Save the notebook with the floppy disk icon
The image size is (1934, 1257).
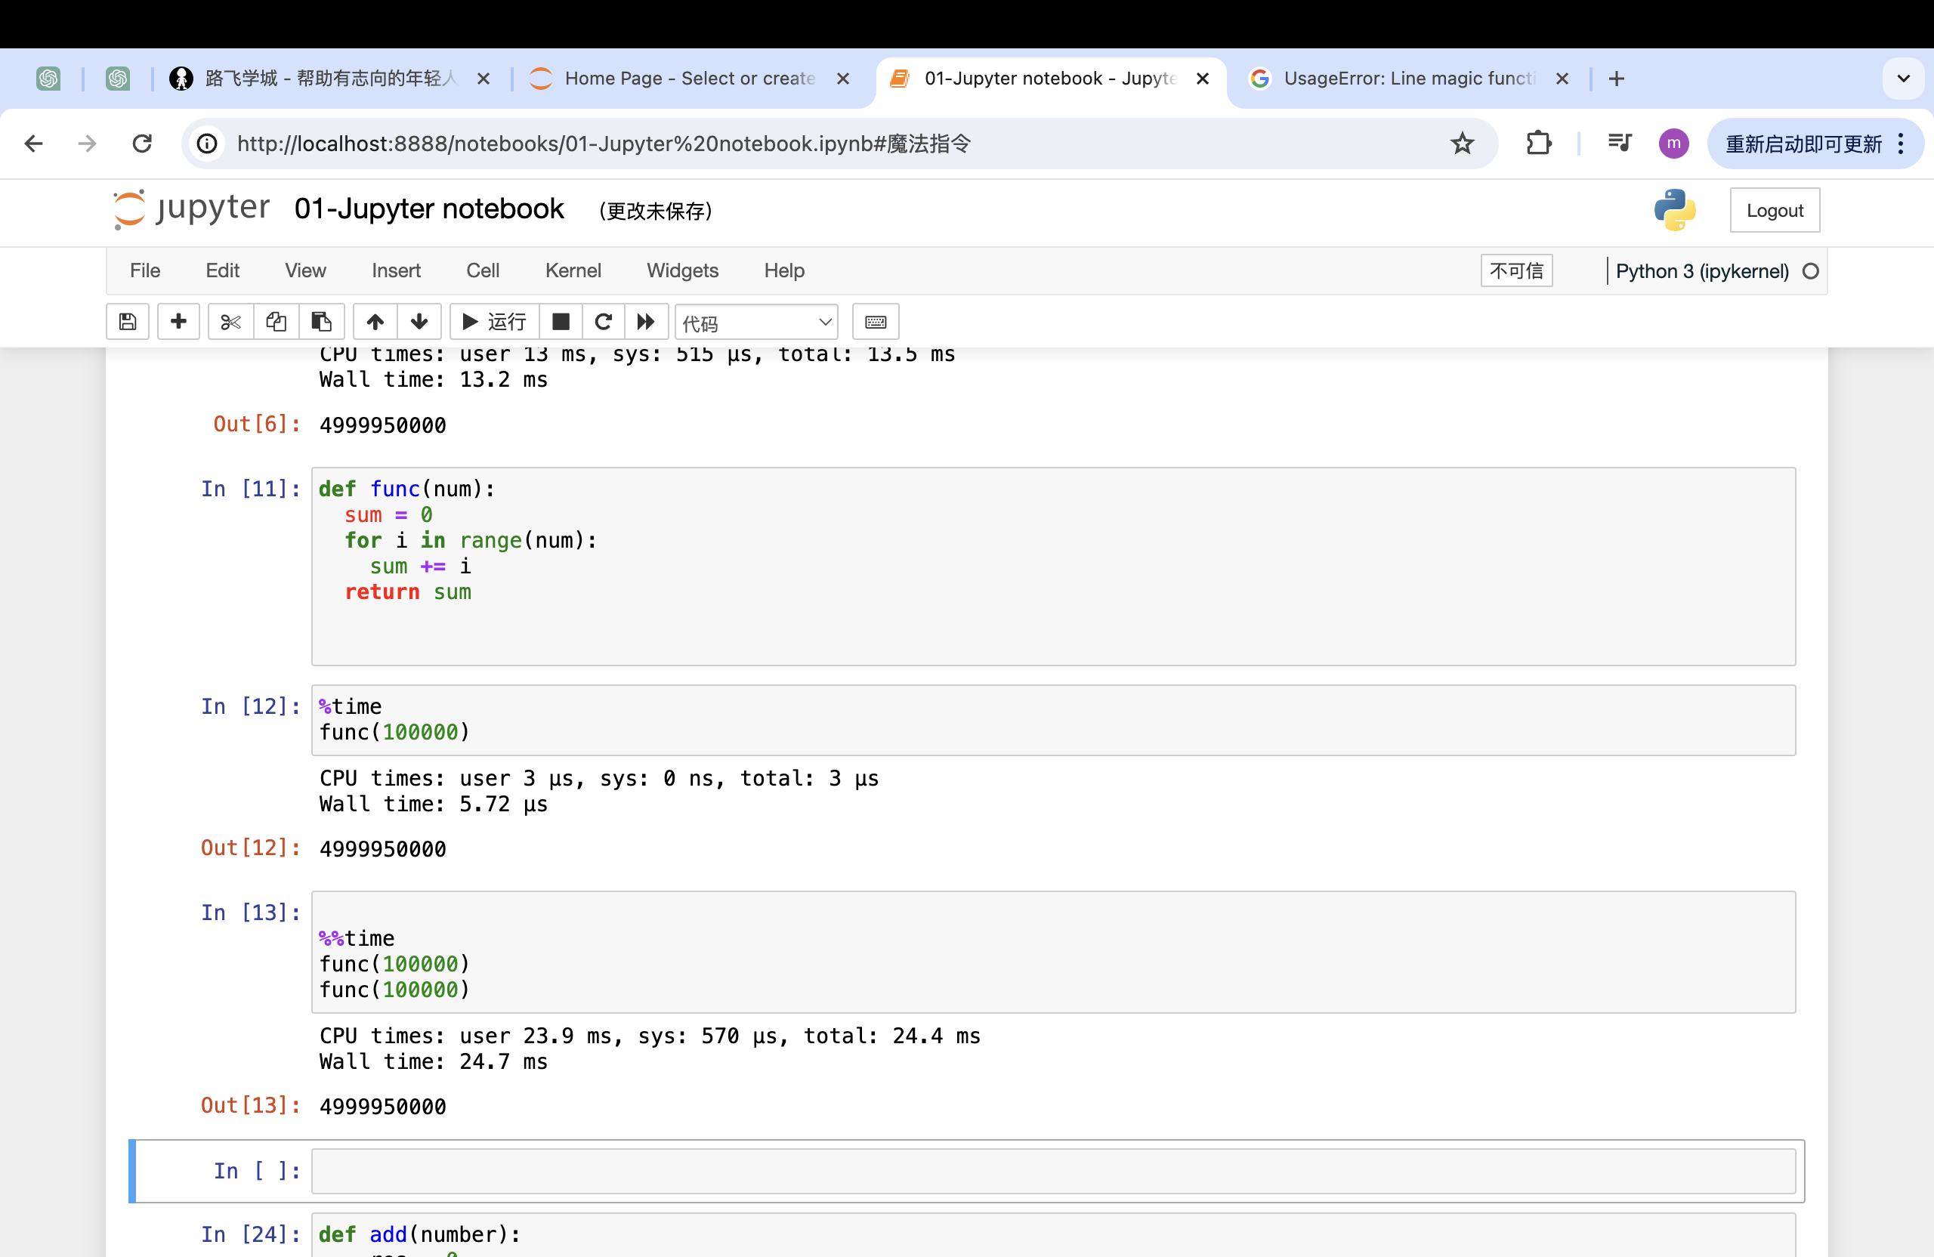point(128,322)
